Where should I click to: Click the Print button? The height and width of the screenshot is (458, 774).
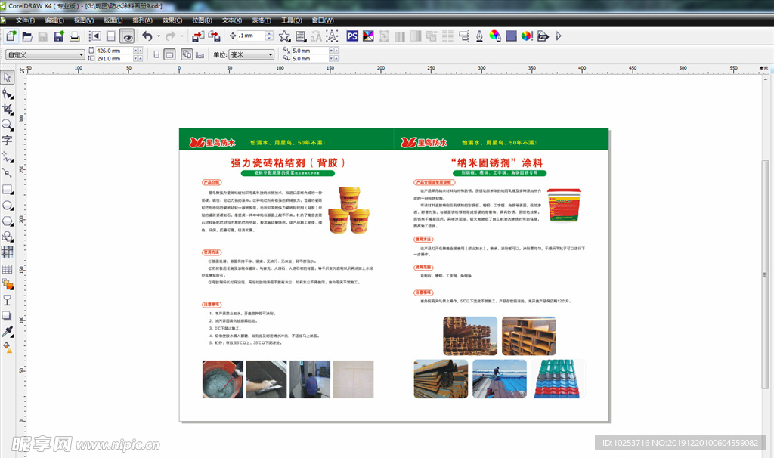[75, 36]
